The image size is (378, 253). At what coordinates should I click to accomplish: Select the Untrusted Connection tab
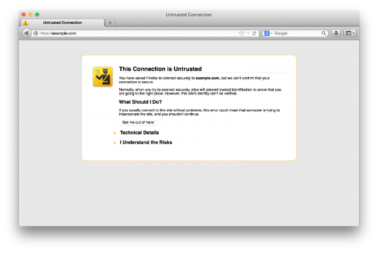point(62,23)
